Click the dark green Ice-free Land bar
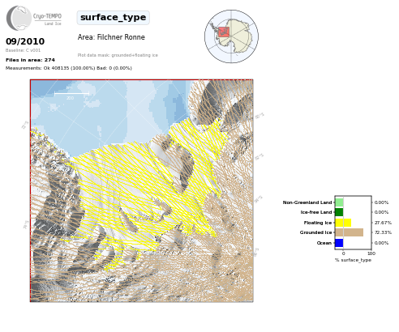This screenshot has width=399, height=332. click(x=339, y=212)
